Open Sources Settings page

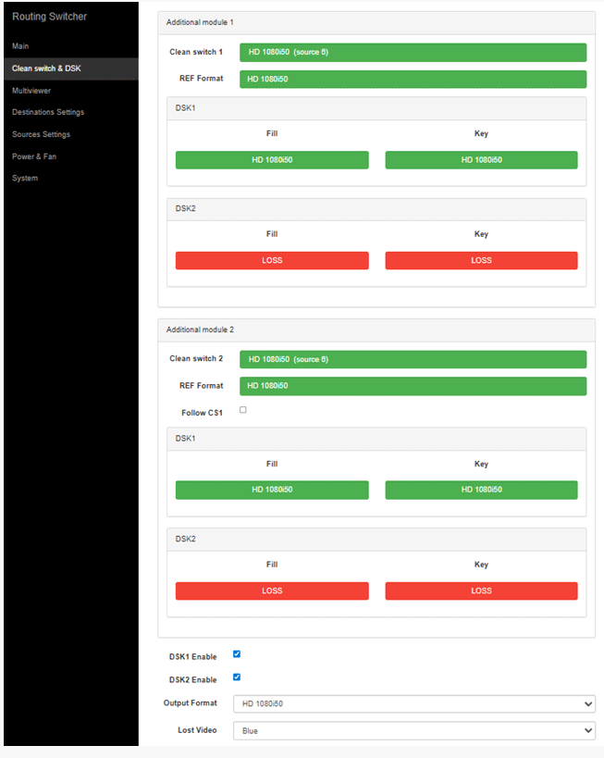pos(41,135)
